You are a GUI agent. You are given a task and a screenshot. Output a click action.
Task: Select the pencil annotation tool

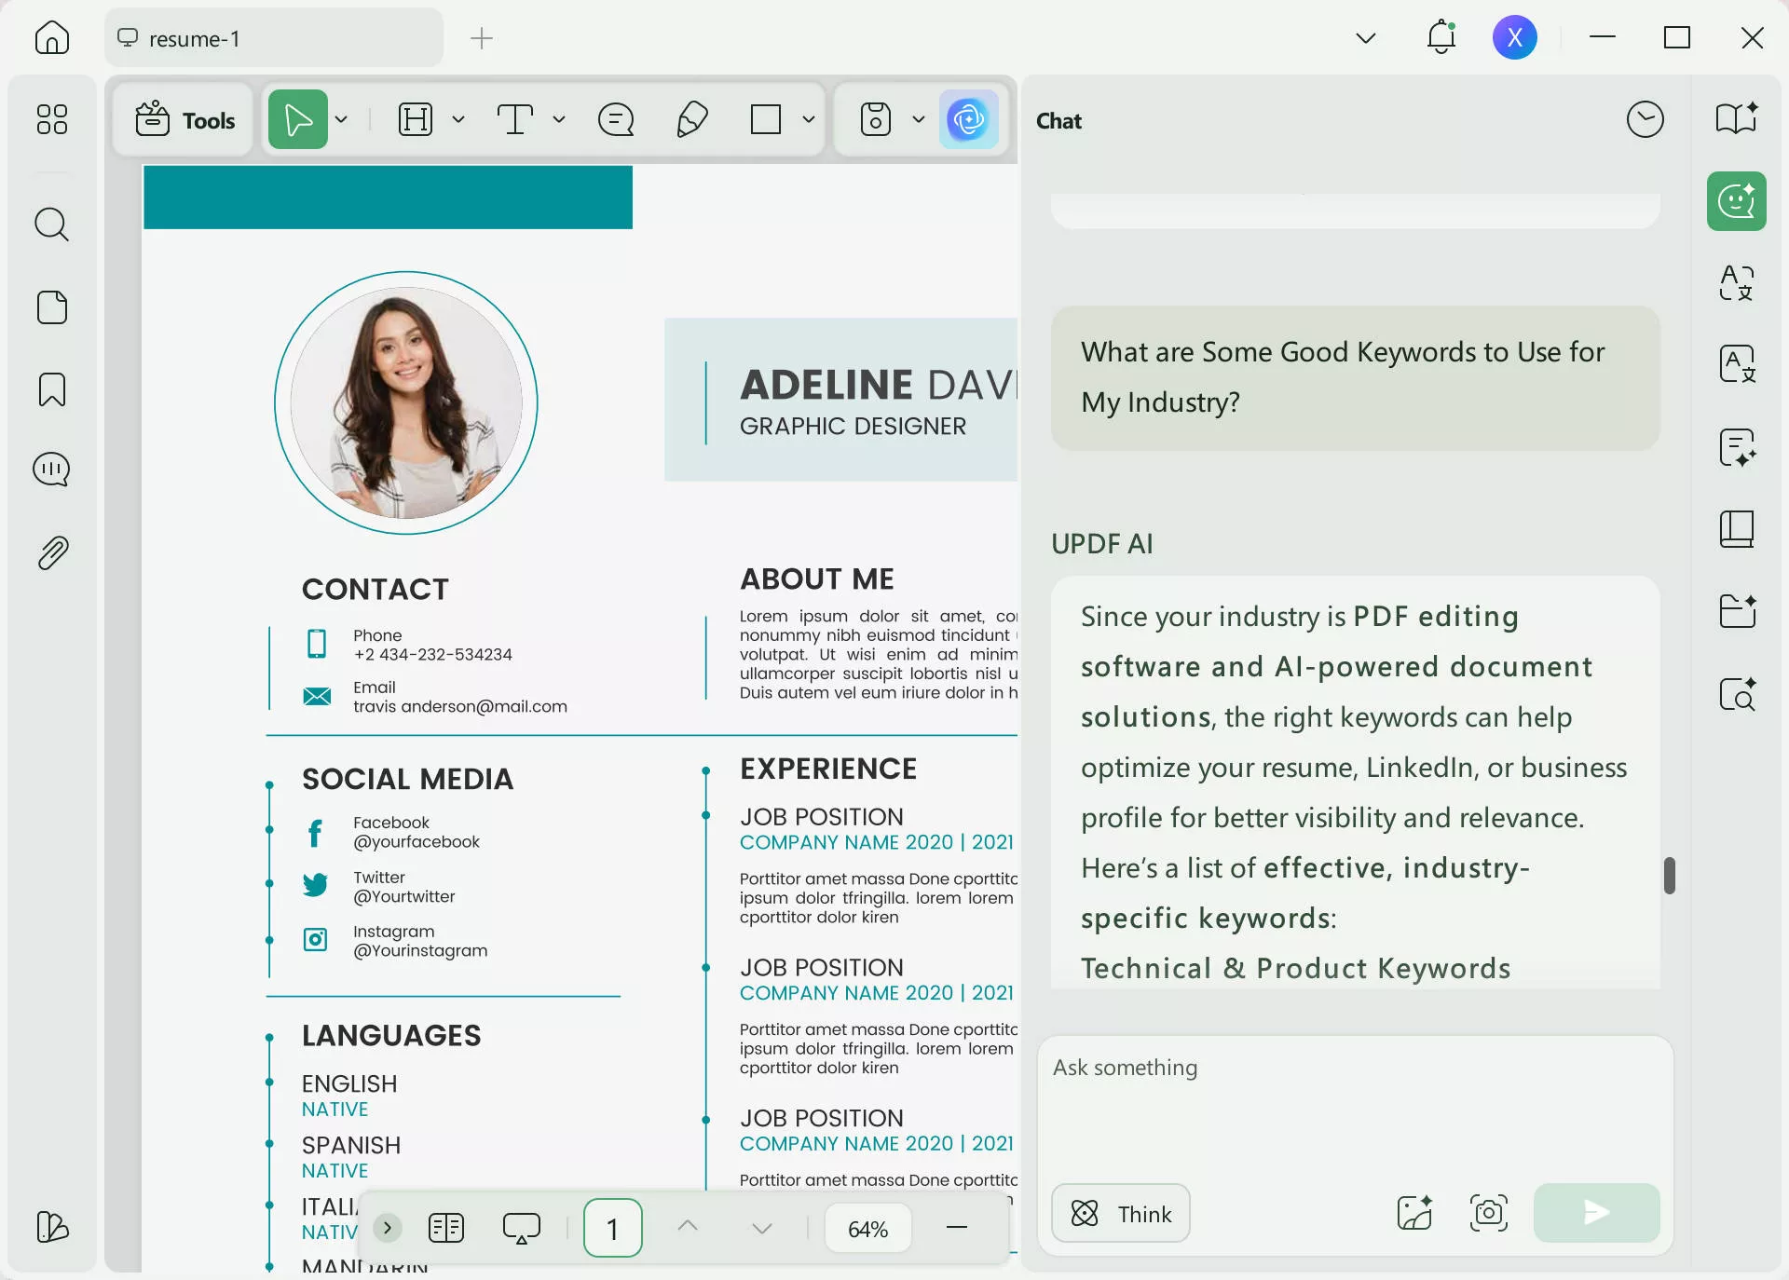click(691, 119)
